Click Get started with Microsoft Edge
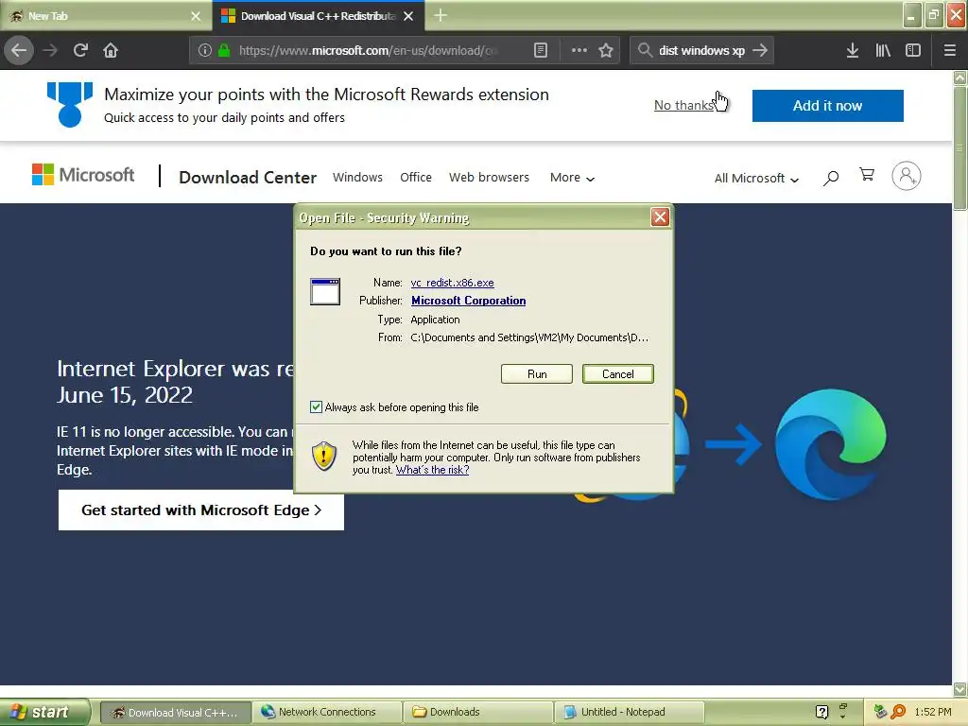The image size is (968, 726). tap(201, 510)
